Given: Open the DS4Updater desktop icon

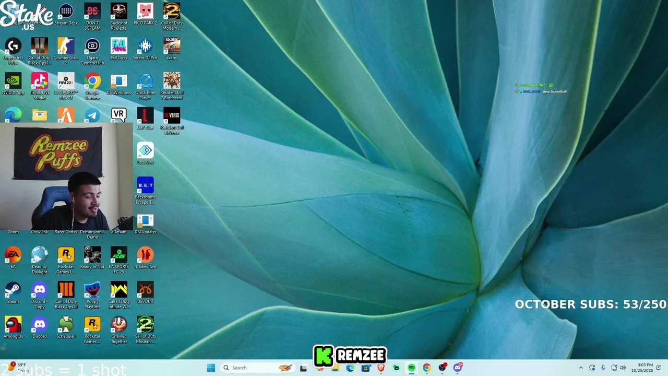Looking at the screenshot, I should pos(145,224).
